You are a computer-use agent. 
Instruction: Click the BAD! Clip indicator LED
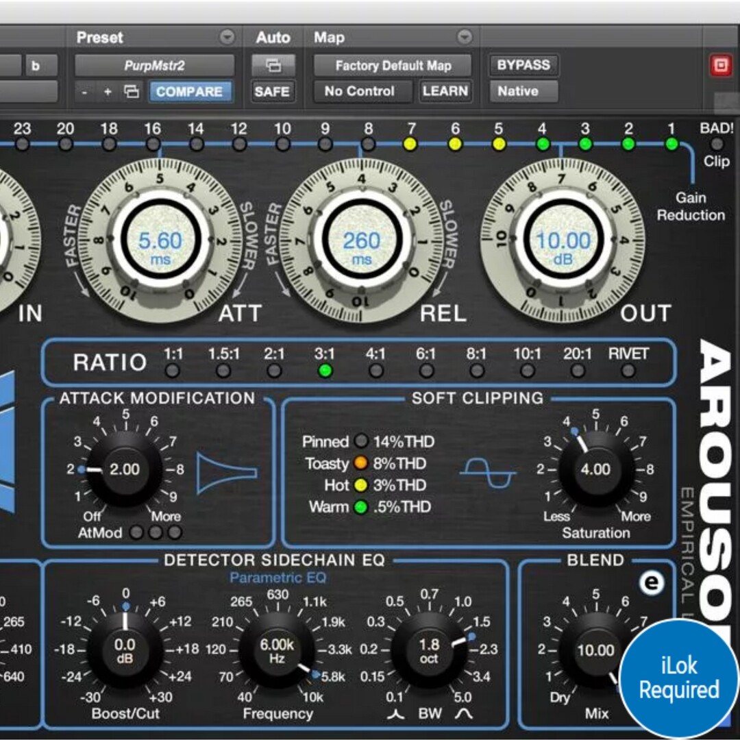717,144
